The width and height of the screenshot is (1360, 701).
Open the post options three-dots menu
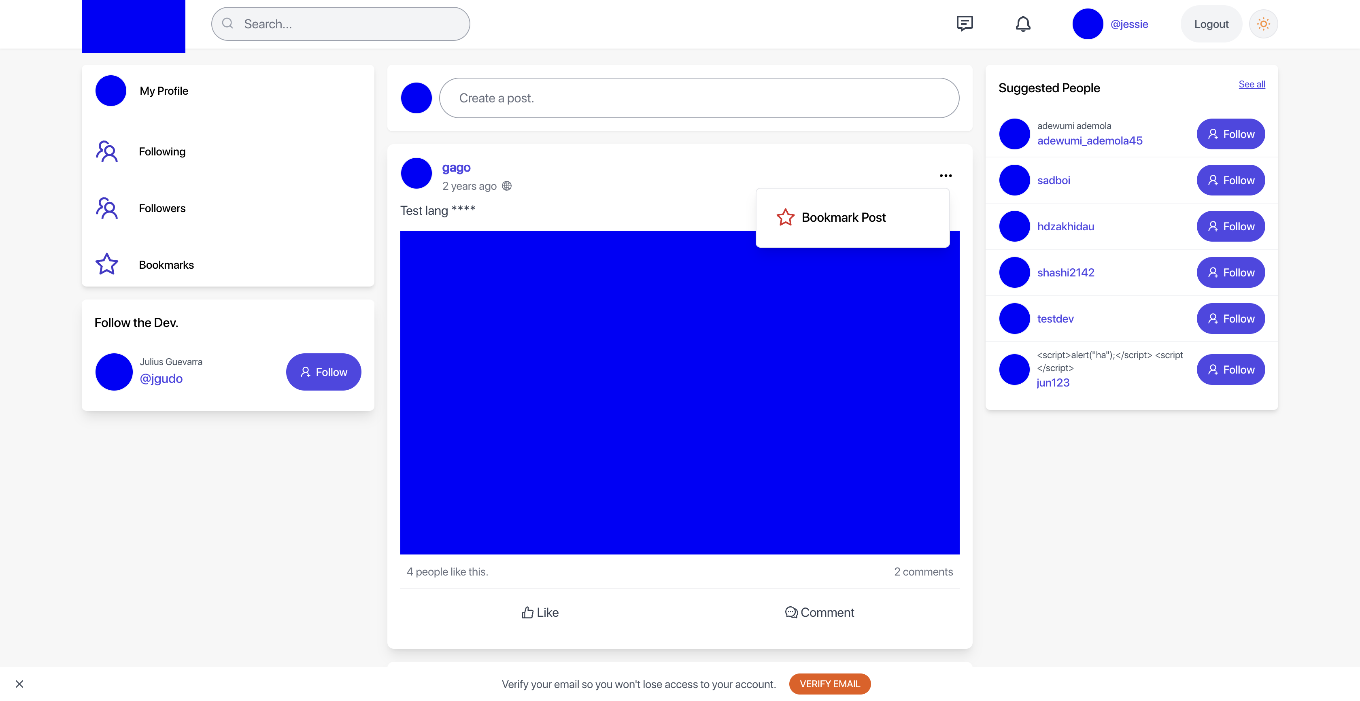pos(945,176)
